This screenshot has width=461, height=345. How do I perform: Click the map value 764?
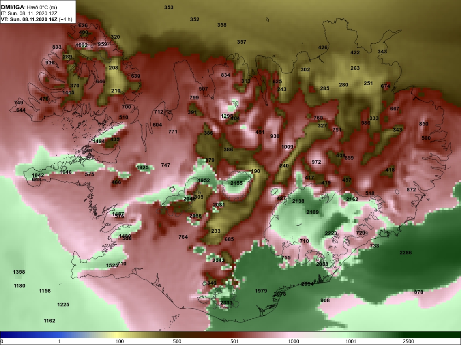click(183, 237)
